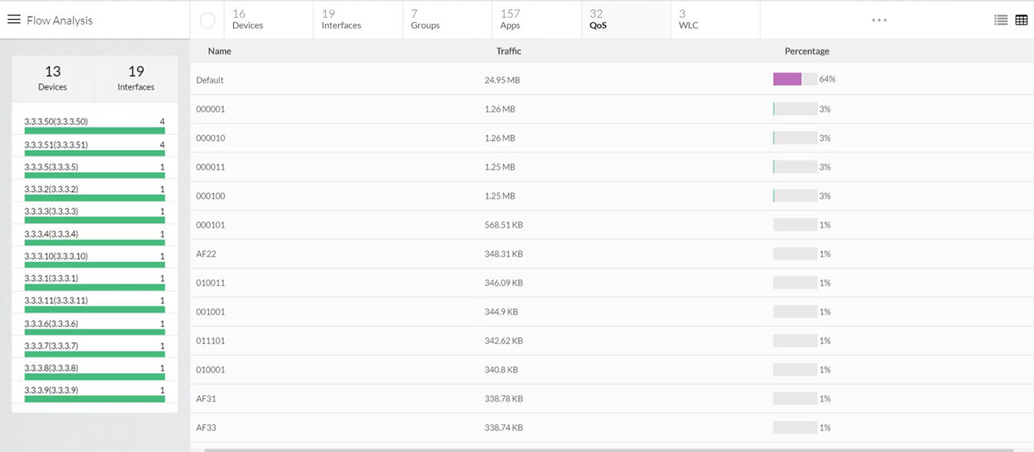1034x452 pixels.
Task: Switch to the 157 Apps tab
Action: (x=510, y=20)
